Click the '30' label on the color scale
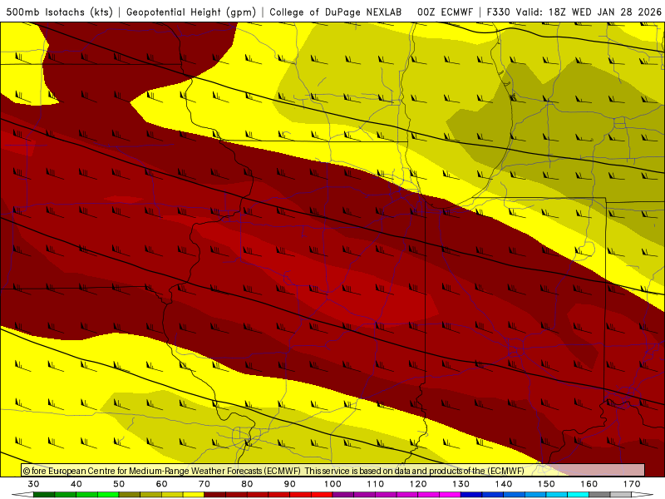Image resolution: width=665 pixels, height=499 pixels. [x=33, y=484]
